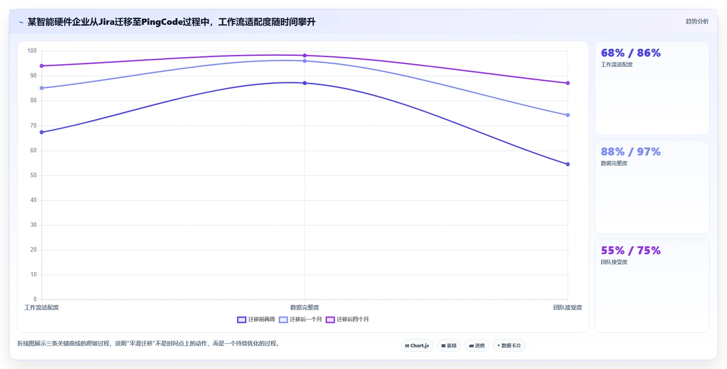Open the 68% / 86% 工作流适配度 card
The width and height of the screenshot is (727, 369).
click(652, 88)
